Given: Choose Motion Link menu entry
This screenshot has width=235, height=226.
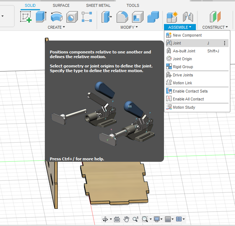Looking at the screenshot, I should coord(197,83).
